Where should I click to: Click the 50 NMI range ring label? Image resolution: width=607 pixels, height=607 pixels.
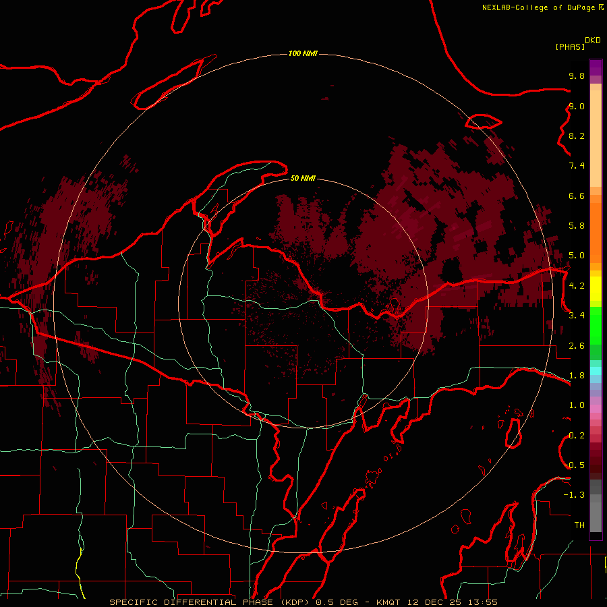click(303, 178)
